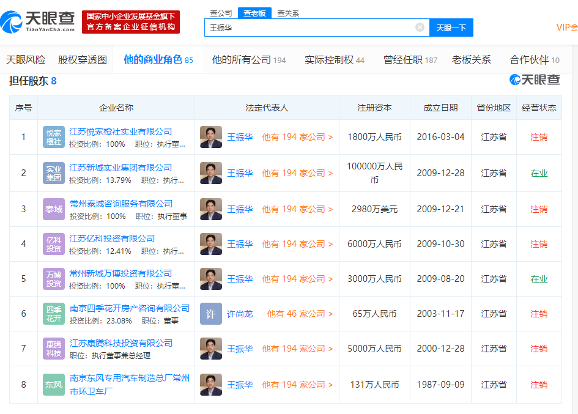Open the 四季花开 company logo badge

[54, 314]
